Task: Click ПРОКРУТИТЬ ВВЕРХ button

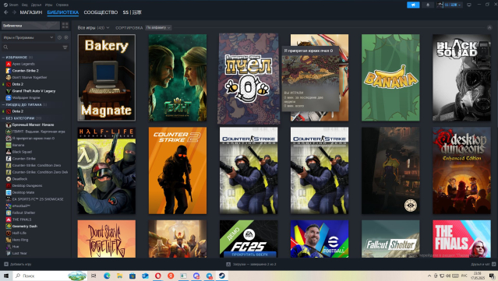Action: pos(249,255)
